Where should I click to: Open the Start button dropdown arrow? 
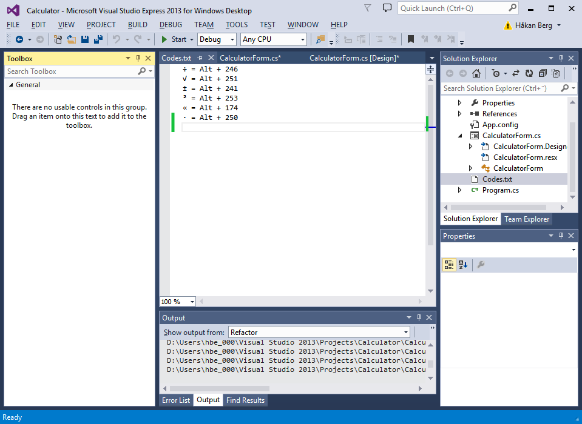click(x=192, y=39)
